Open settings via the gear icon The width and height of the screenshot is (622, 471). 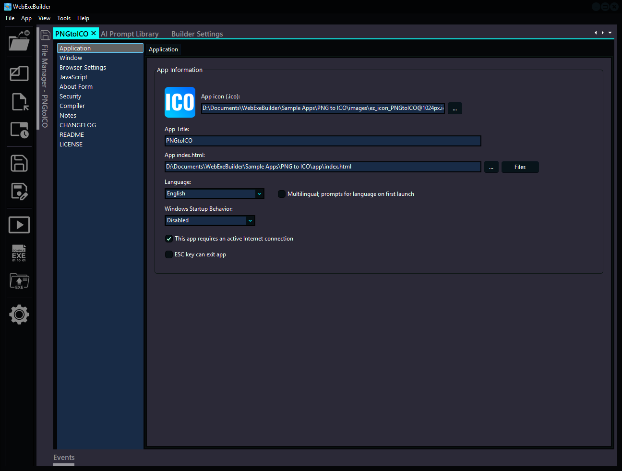tap(19, 315)
